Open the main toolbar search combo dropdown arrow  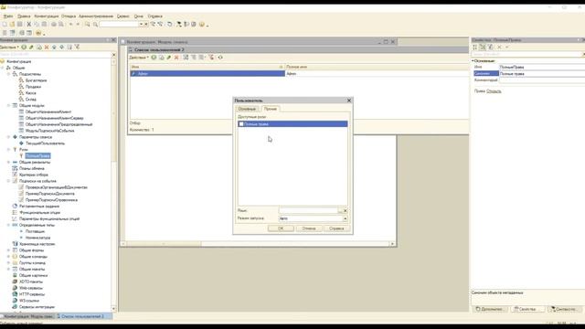tap(141, 25)
